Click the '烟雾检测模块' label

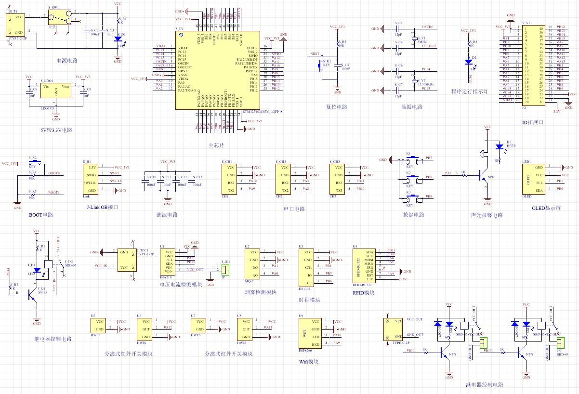(261, 292)
